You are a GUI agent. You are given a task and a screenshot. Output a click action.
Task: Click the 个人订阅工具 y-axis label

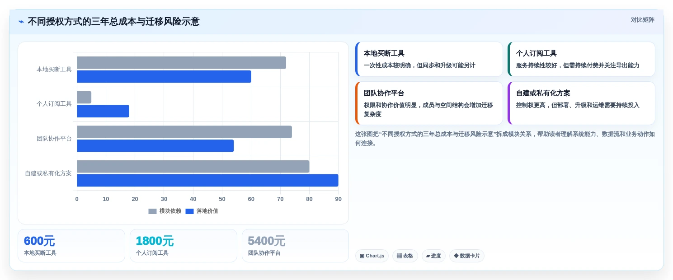54,104
